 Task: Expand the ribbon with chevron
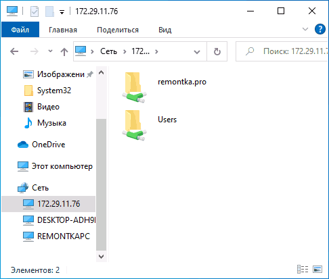tap(305, 29)
